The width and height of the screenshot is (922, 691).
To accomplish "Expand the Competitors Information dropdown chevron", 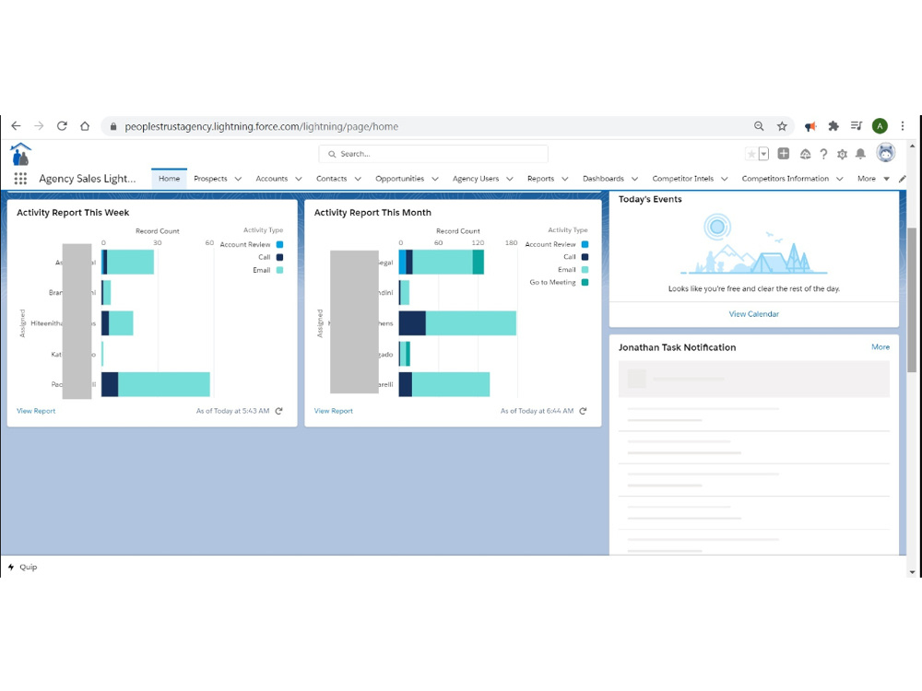I will 840,180.
